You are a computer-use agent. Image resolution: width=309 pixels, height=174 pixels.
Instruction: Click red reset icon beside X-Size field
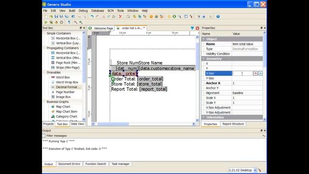(255, 73)
